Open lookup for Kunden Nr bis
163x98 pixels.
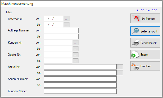click(x=76, y=49)
